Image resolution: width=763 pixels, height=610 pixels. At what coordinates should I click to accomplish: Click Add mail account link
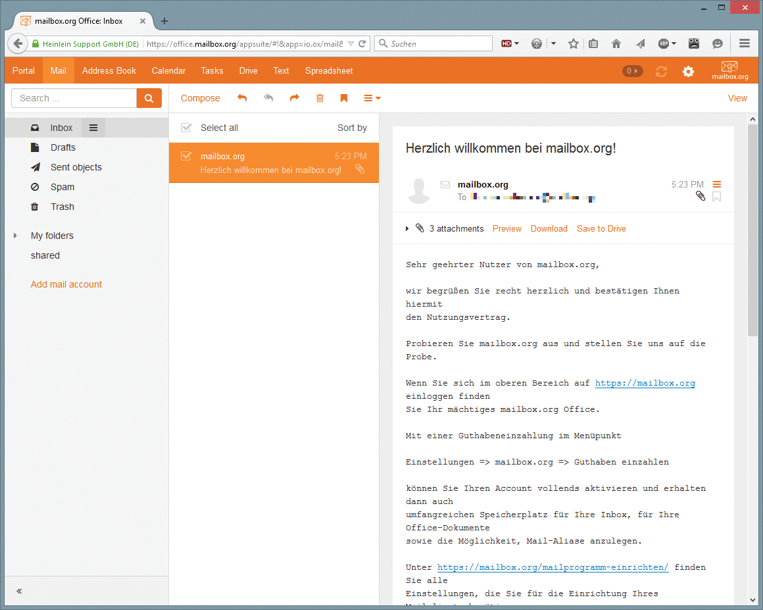tap(66, 284)
